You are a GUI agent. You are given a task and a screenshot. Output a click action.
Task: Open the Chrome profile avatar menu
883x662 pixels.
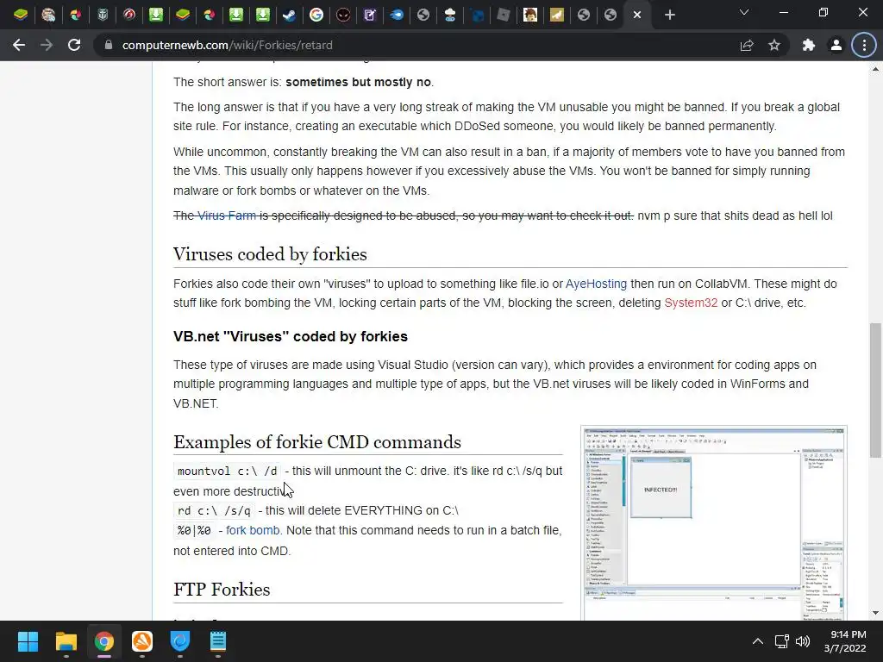tap(836, 45)
